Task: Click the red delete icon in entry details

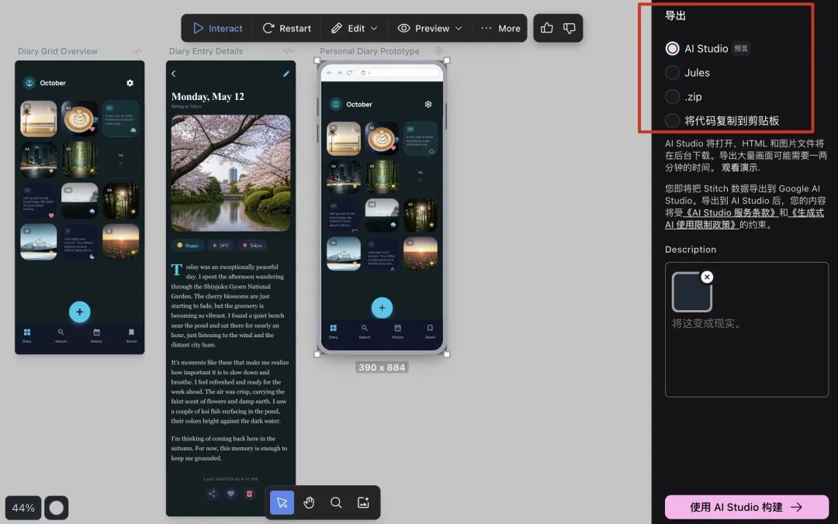Action: pyautogui.click(x=250, y=494)
